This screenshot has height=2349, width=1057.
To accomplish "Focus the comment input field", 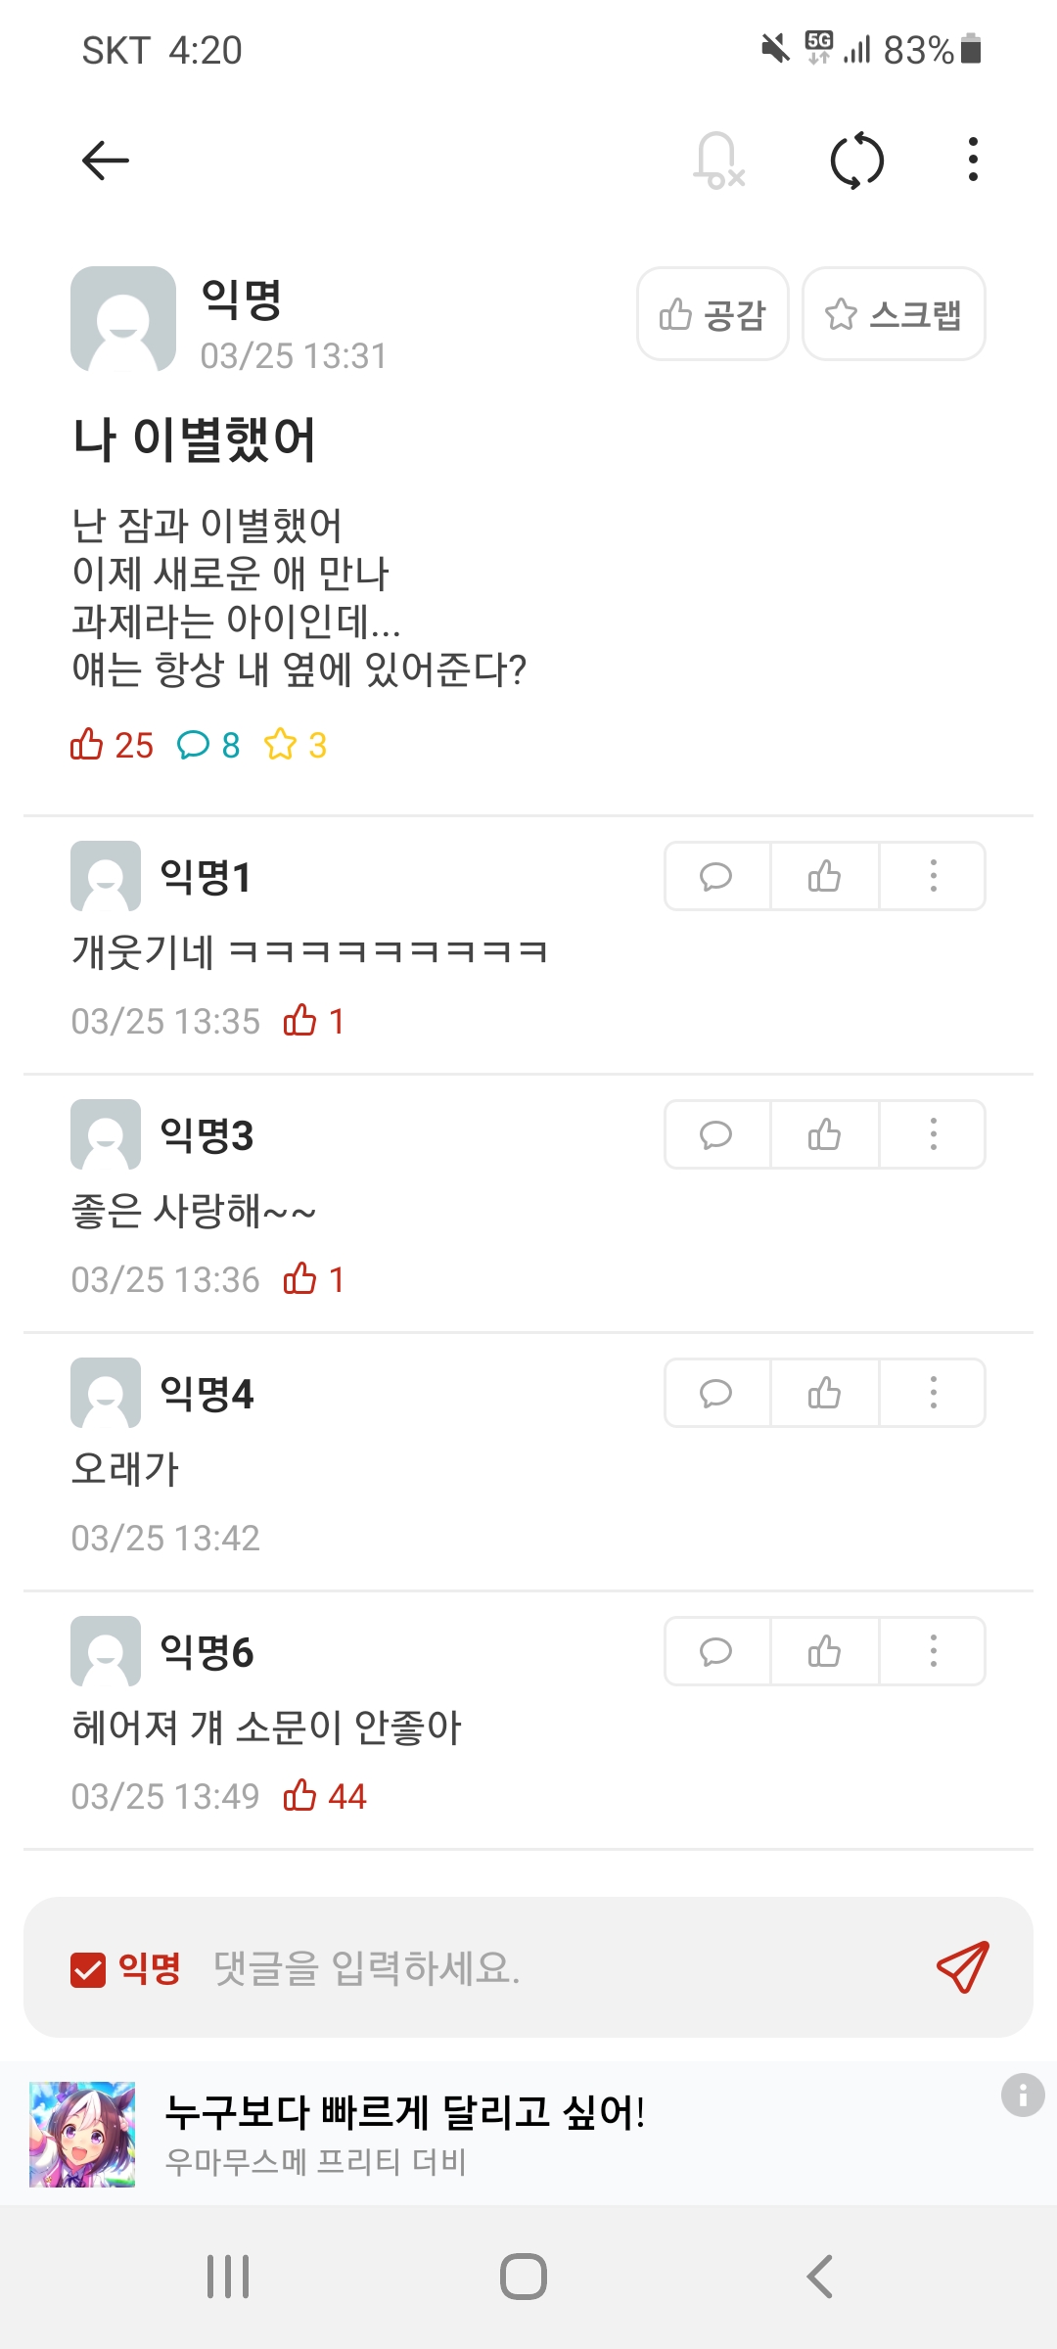I will (x=548, y=1968).
